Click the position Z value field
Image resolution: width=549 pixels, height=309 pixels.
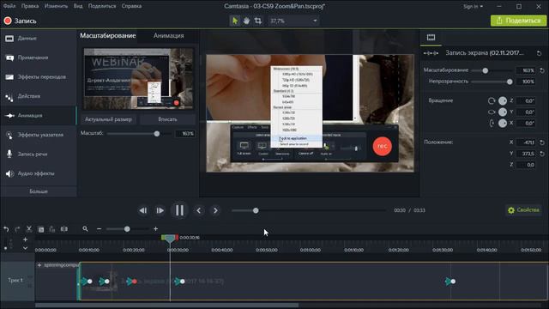pyautogui.click(x=526, y=165)
